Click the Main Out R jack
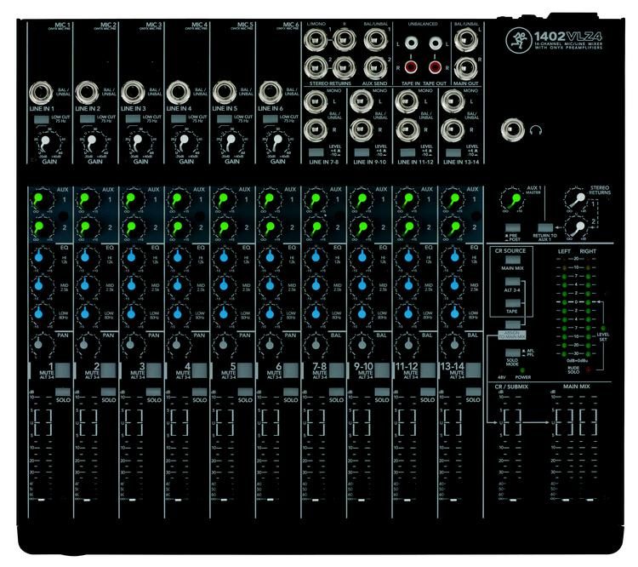The width and height of the screenshot is (638, 567). 465,68
